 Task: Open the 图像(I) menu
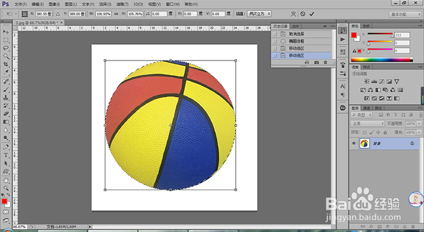pyautogui.click(x=54, y=5)
